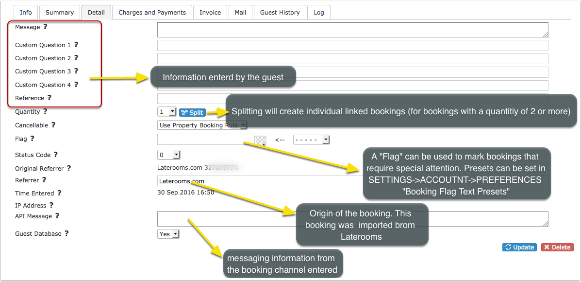
Task: Open the Info tab
Action: 26,12
